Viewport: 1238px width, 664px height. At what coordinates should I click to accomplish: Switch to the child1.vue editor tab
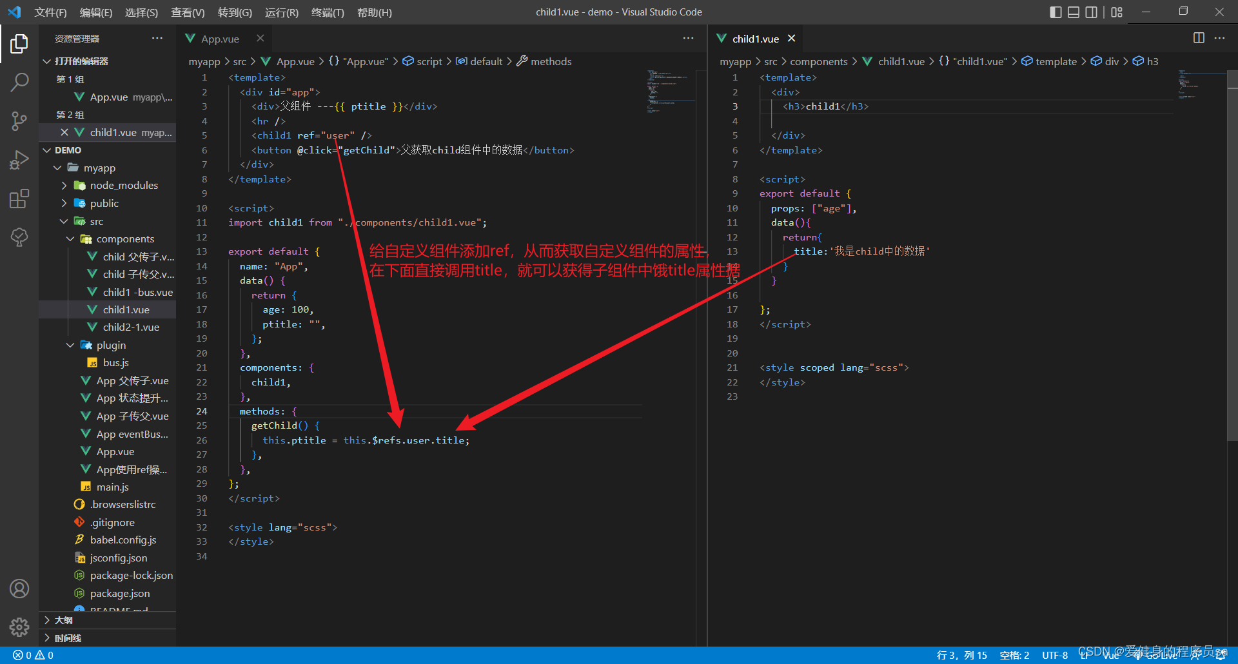tap(755, 39)
